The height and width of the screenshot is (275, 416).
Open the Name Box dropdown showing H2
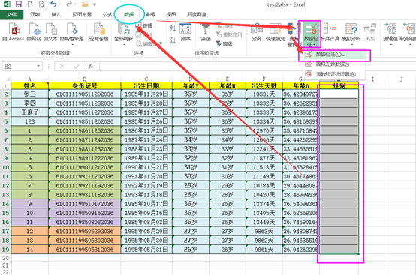pos(38,66)
